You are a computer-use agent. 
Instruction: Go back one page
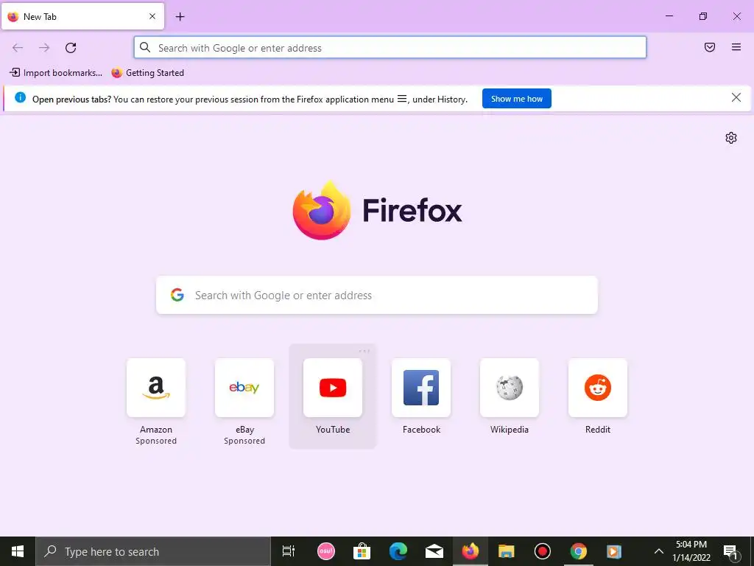18,48
